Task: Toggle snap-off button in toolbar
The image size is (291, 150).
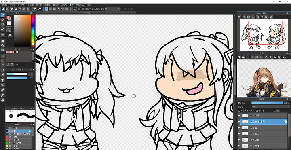Action: (46, 9)
